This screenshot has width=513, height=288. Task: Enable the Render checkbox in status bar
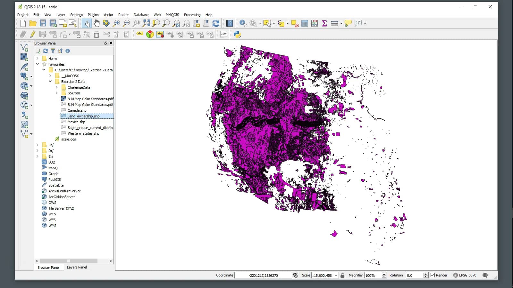(x=433, y=275)
